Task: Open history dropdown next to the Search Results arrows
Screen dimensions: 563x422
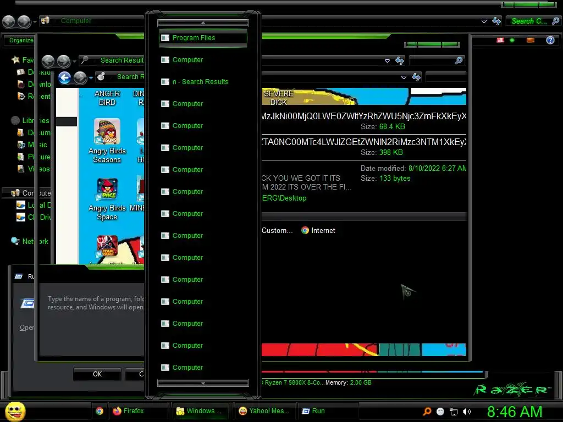Action: (x=74, y=62)
